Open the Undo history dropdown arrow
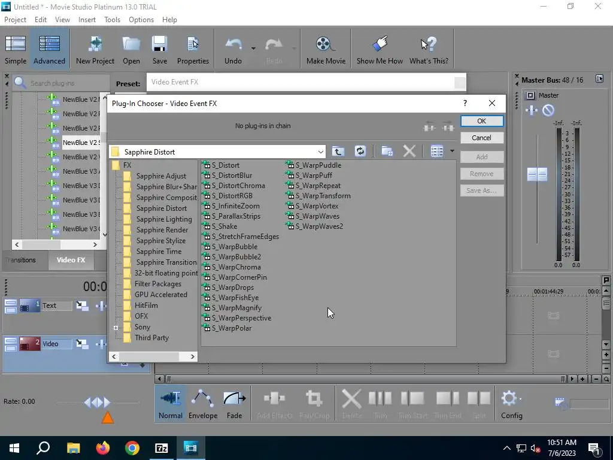 tap(253, 49)
